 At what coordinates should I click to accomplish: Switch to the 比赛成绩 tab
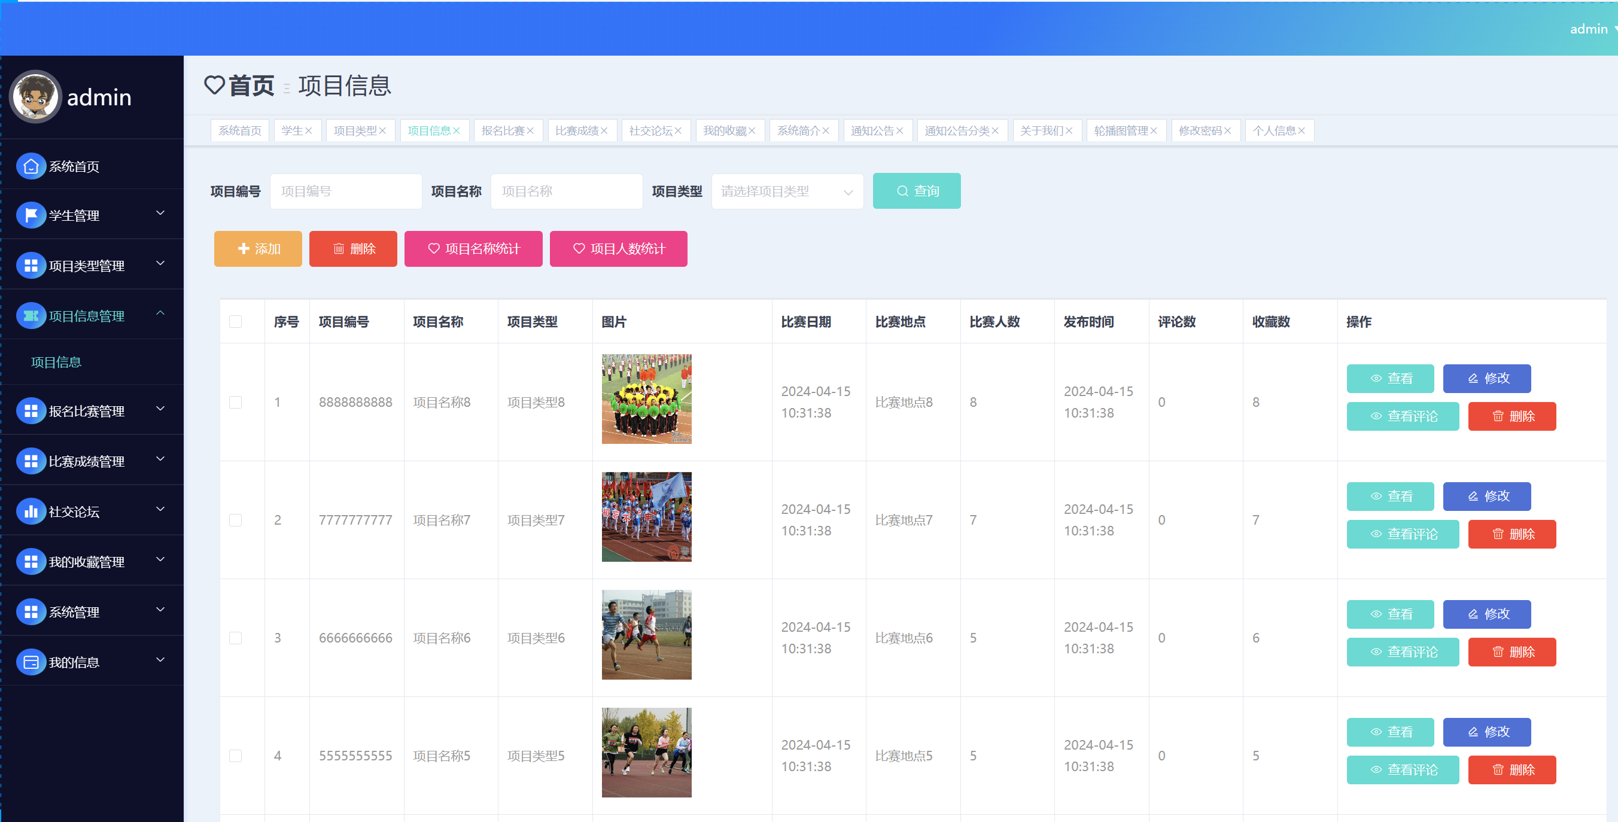pos(577,131)
